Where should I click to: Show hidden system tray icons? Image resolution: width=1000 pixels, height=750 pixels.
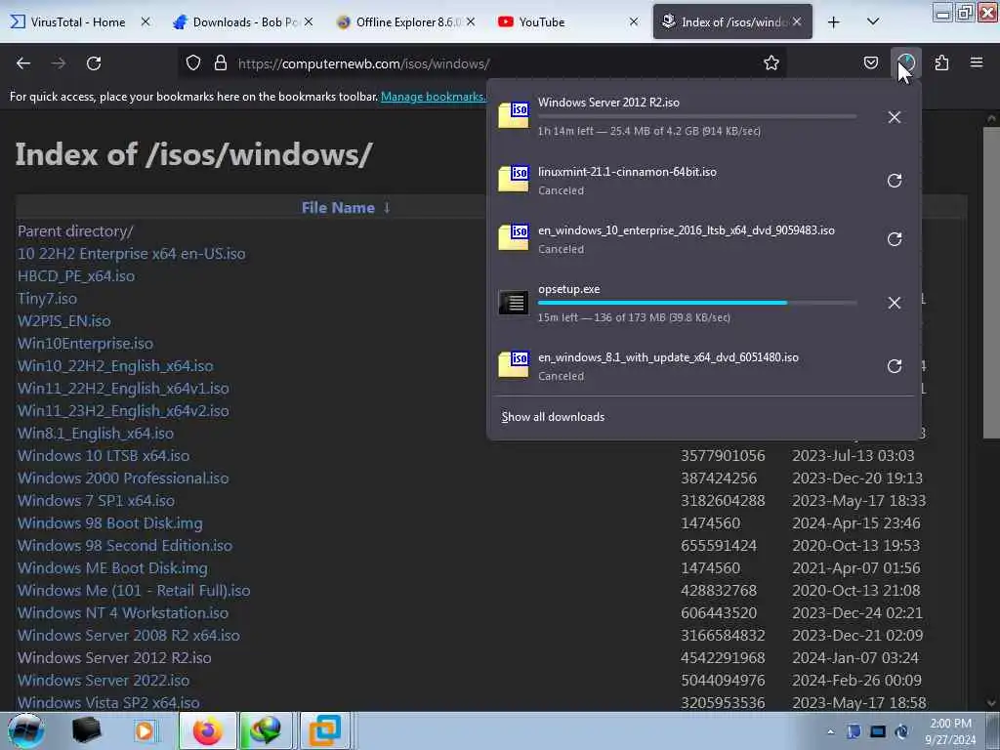pos(830,731)
